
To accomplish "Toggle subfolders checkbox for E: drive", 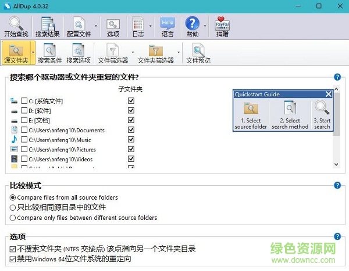I will coord(131,120).
